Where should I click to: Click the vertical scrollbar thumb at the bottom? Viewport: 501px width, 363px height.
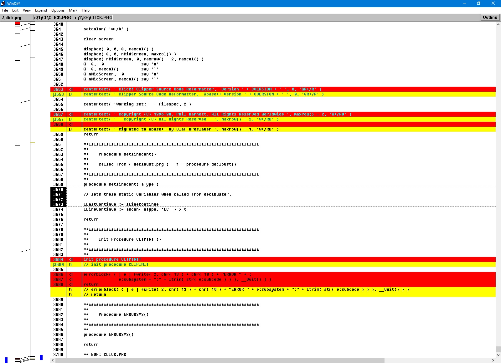(x=498, y=349)
